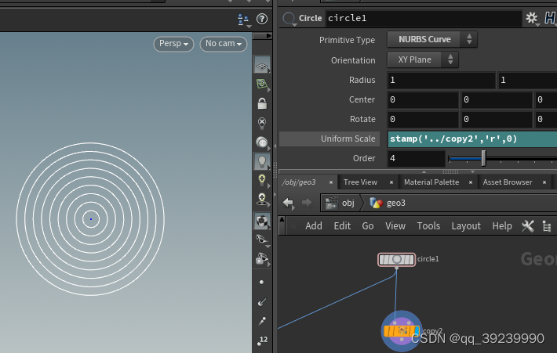The height and width of the screenshot is (353, 557).
Task: Click the sunglasses with play button icon
Action: (262, 259)
